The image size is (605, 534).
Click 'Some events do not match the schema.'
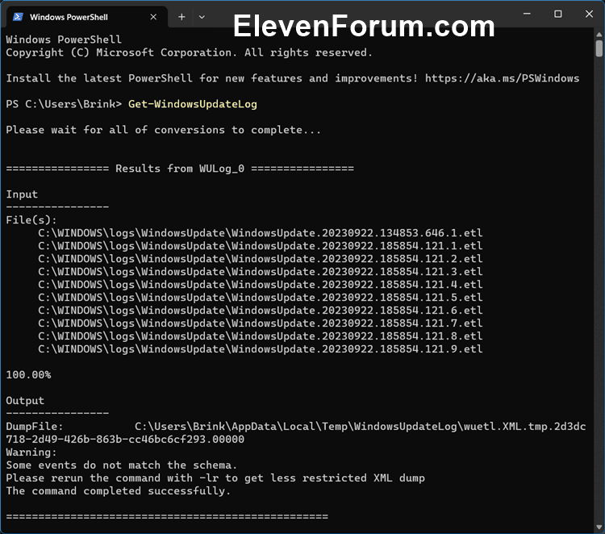(121, 465)
